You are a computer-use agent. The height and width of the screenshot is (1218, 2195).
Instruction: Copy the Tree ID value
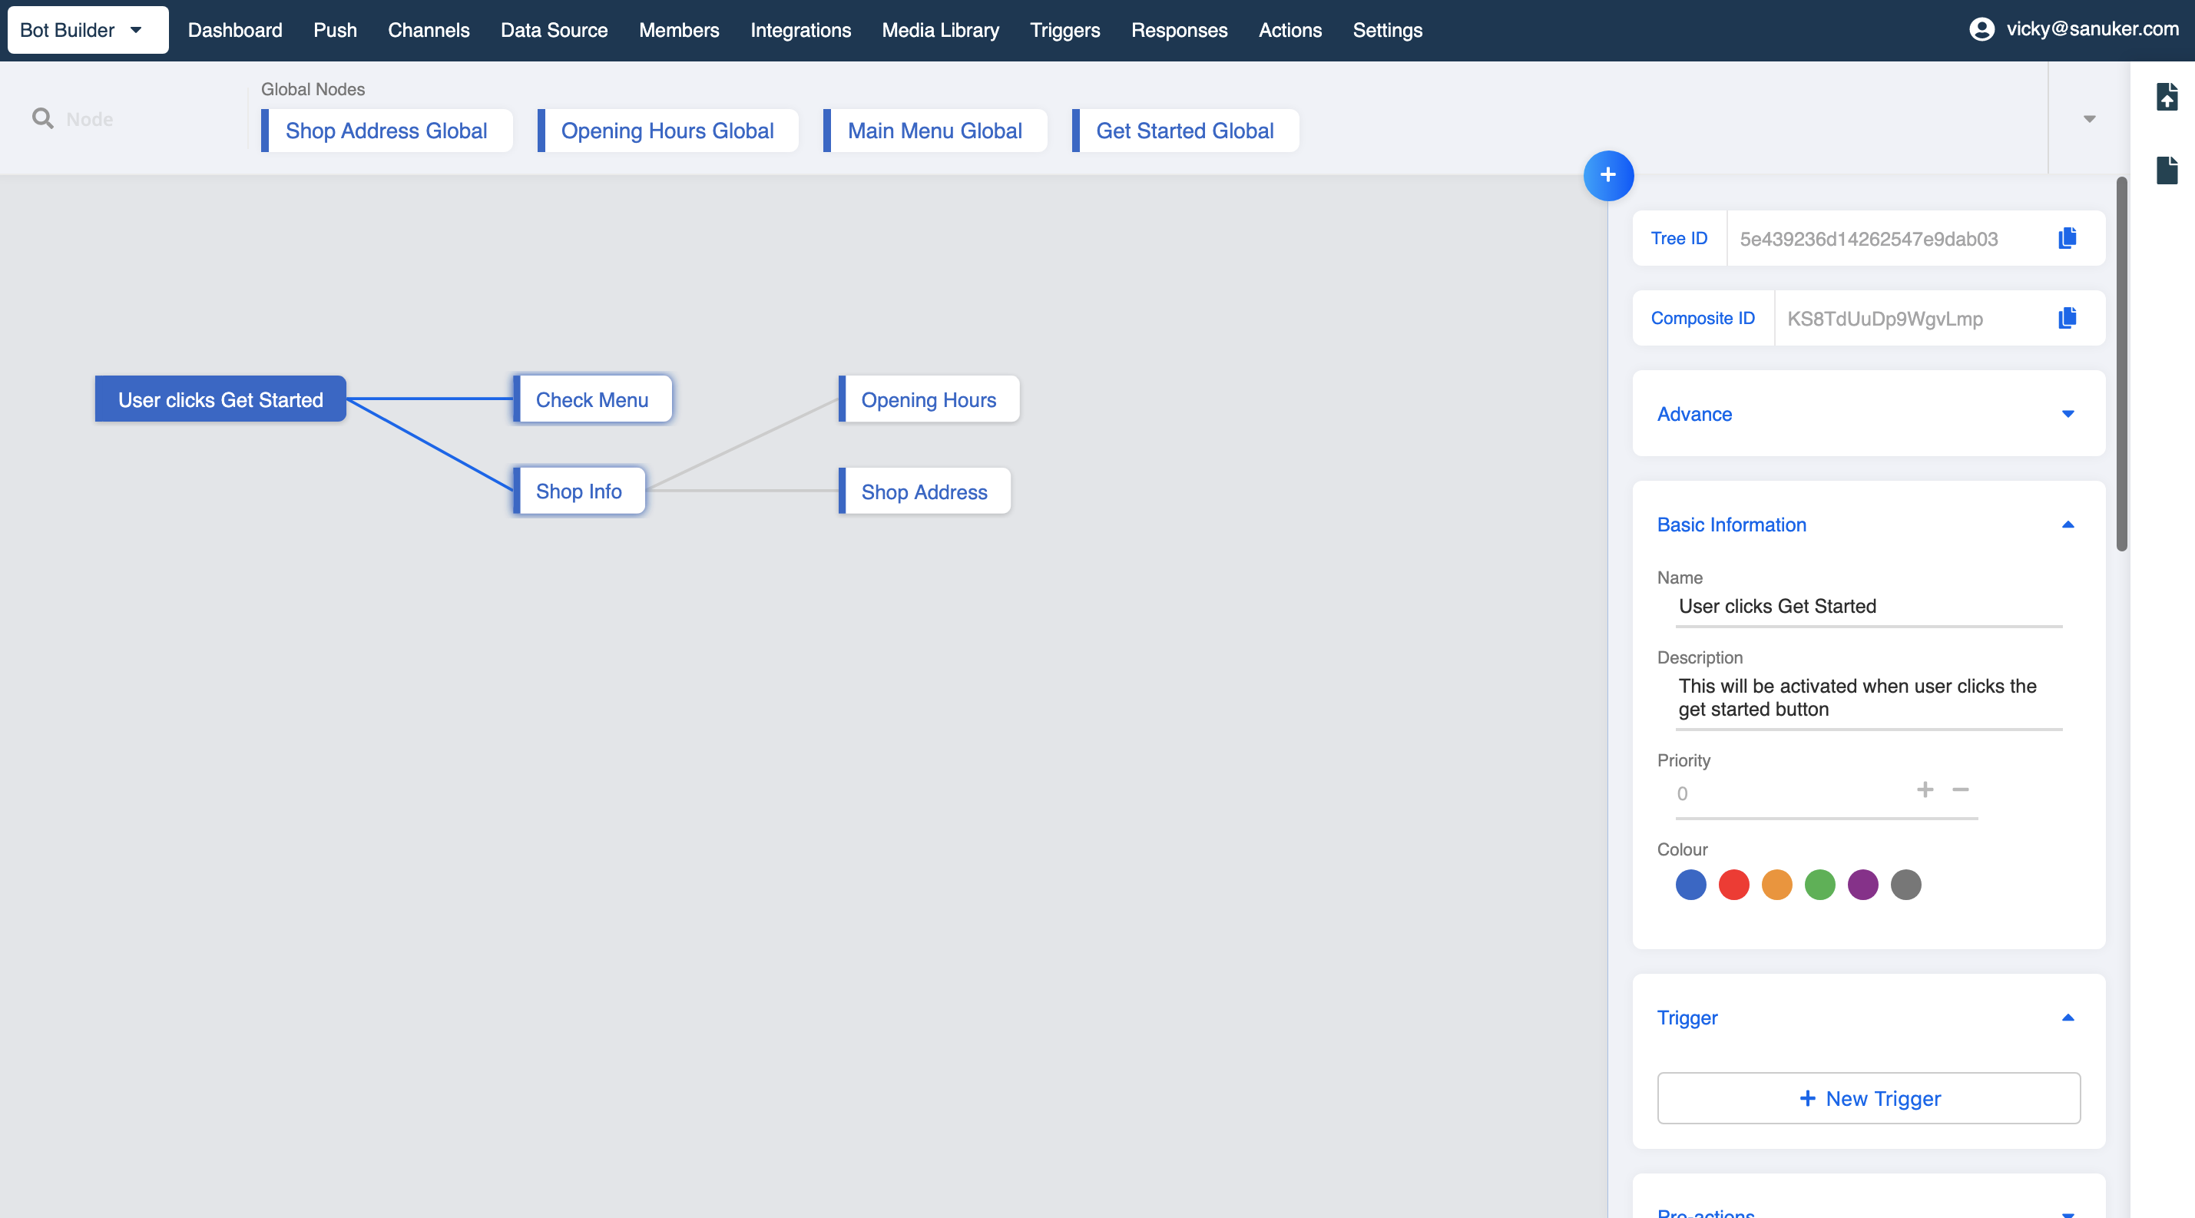pos(2066,239)
